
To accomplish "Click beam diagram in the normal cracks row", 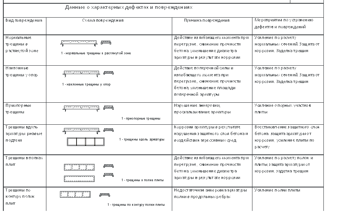I will pyautogui.click(x=79, y=43).
